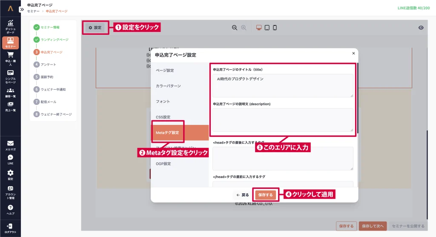Click the 申込完了ページのタイトル text field

coord(283,85)
